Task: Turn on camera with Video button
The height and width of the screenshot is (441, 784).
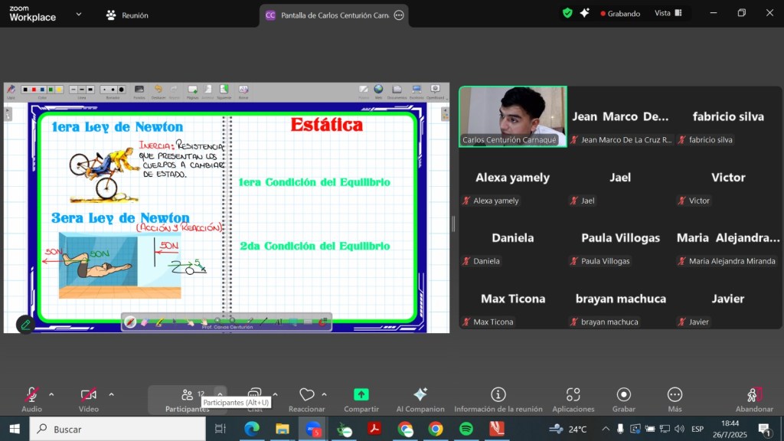Action: pos(89,395)
